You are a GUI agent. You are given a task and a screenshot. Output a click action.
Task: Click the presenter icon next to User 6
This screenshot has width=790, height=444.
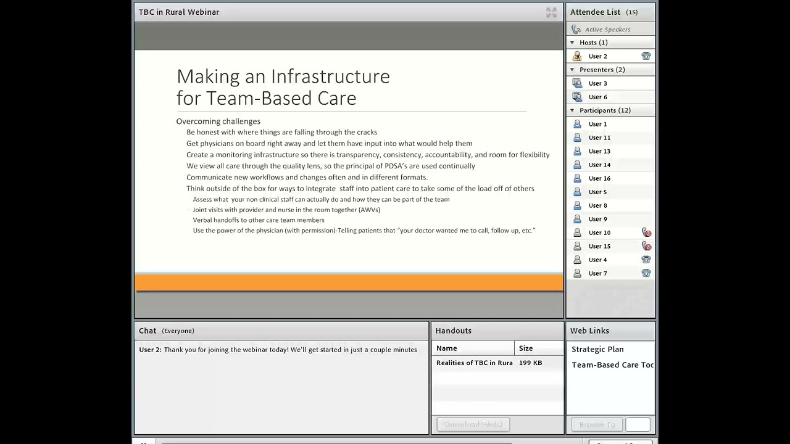click(x=577, y=97)
